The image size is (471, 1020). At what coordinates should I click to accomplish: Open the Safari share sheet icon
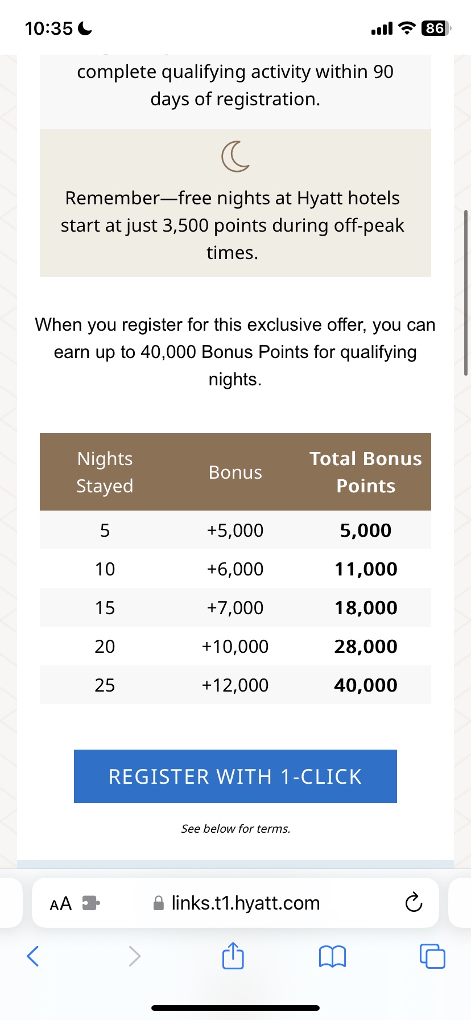click(233, 955)
